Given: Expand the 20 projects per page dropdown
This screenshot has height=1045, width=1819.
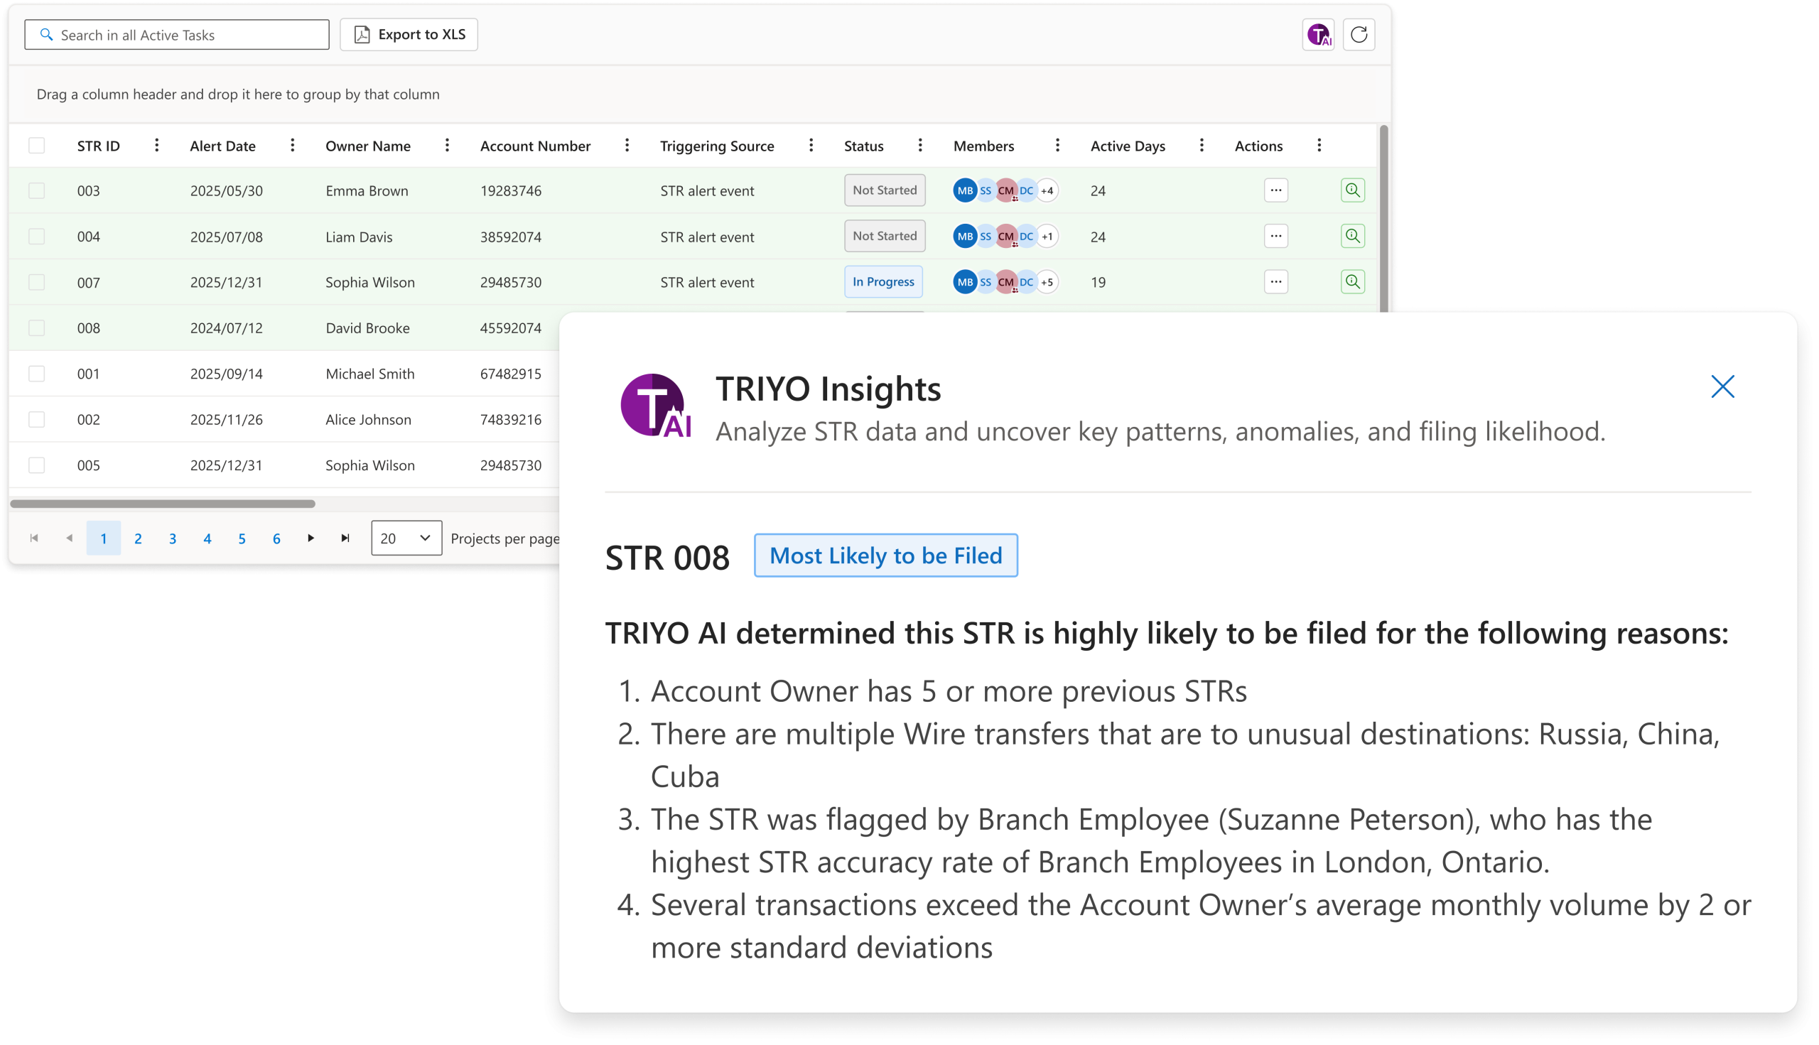Looking at the screenshot, I should (406, 538).
